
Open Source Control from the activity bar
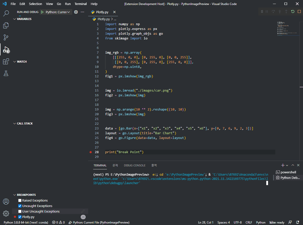pyautogui.click(x=6, y=37)
